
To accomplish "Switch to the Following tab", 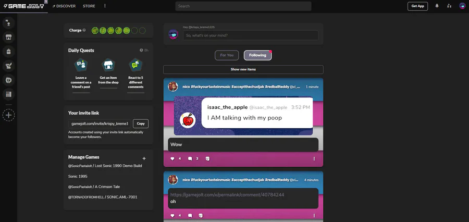I will 257,55.
